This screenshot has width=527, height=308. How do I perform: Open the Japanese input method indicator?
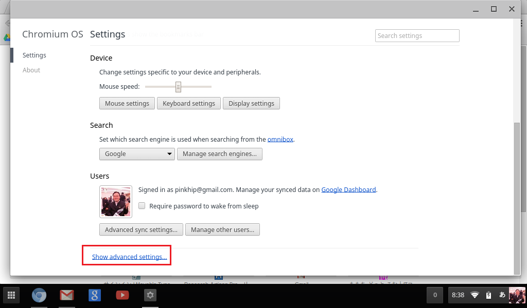coord(502,295)
